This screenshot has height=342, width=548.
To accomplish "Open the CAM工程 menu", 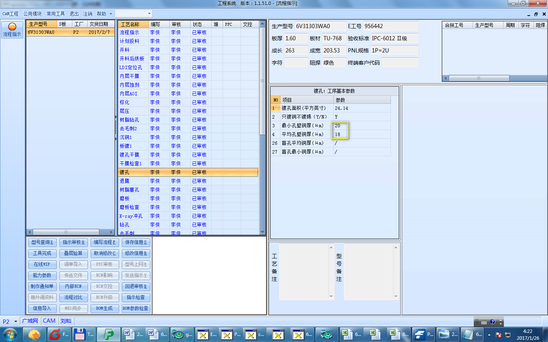I will point(10,14).
